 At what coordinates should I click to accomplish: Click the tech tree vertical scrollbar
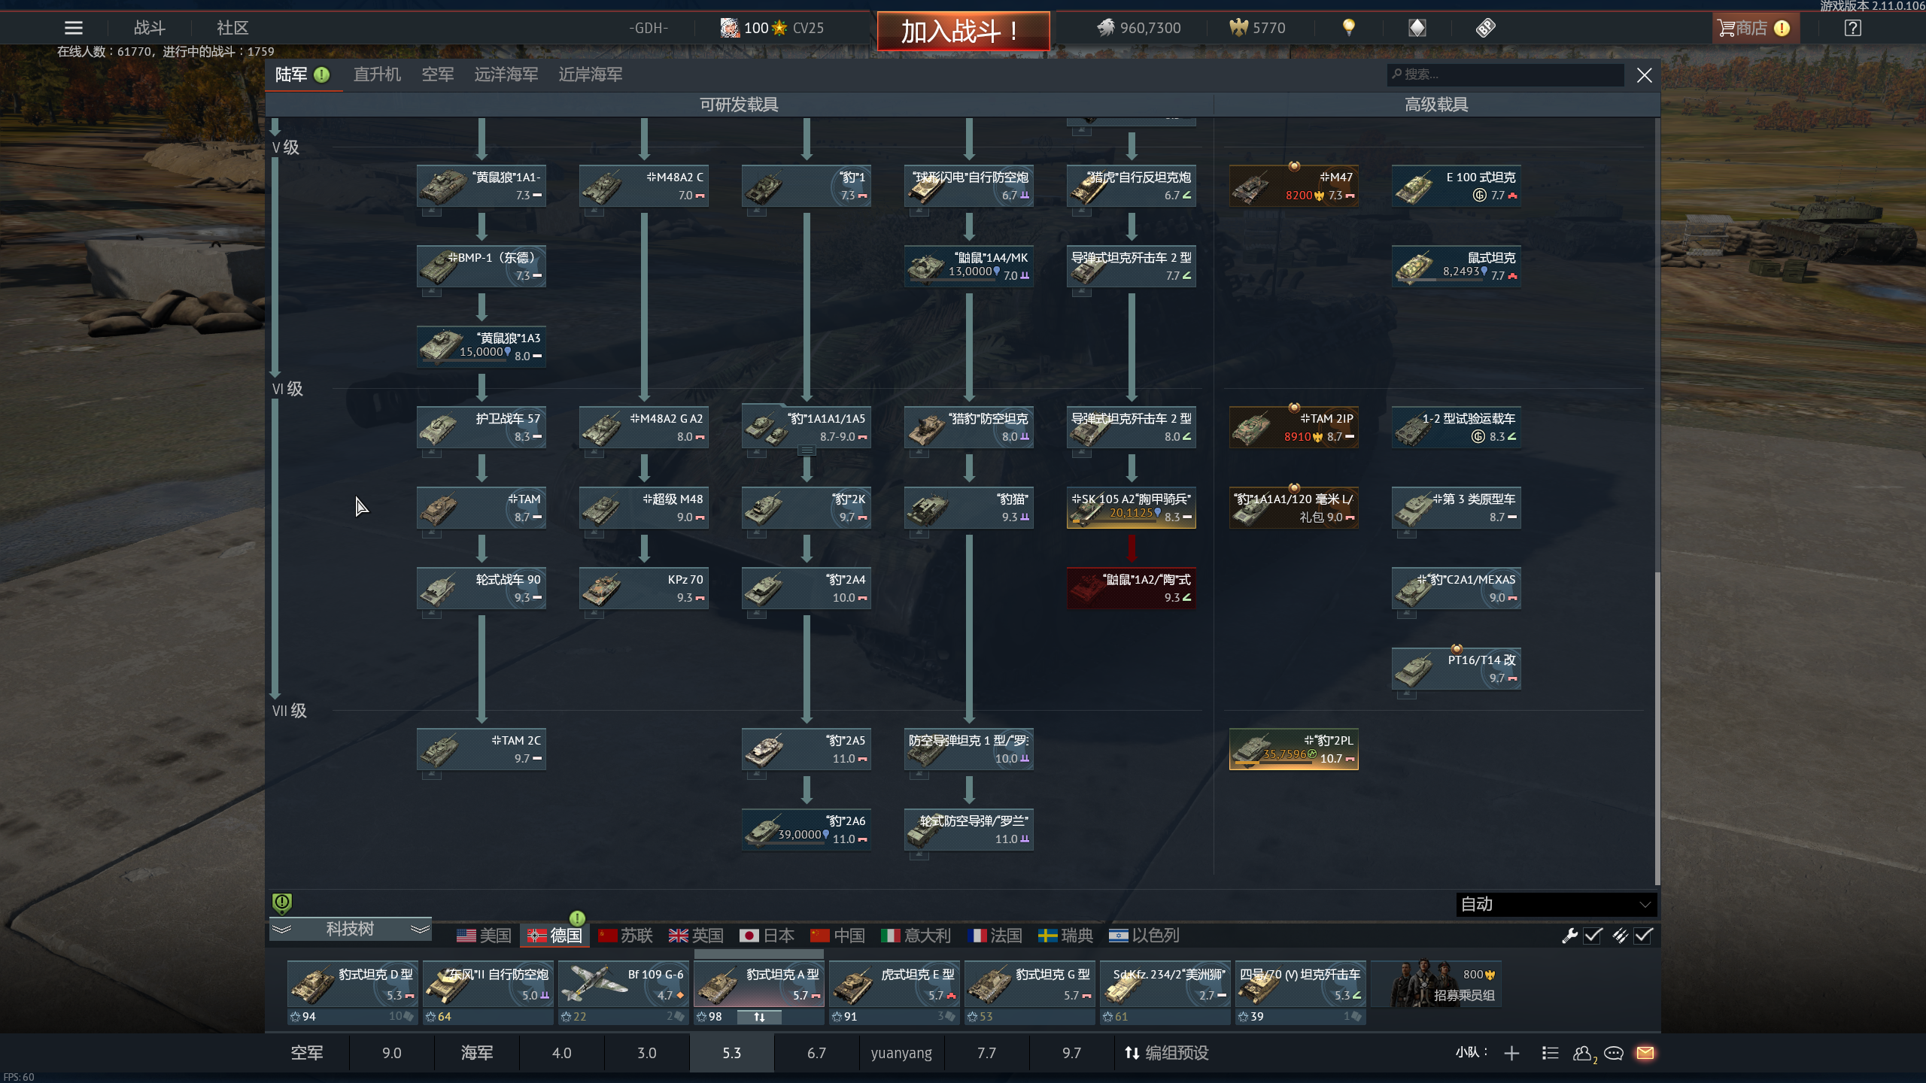(1657, 728)
